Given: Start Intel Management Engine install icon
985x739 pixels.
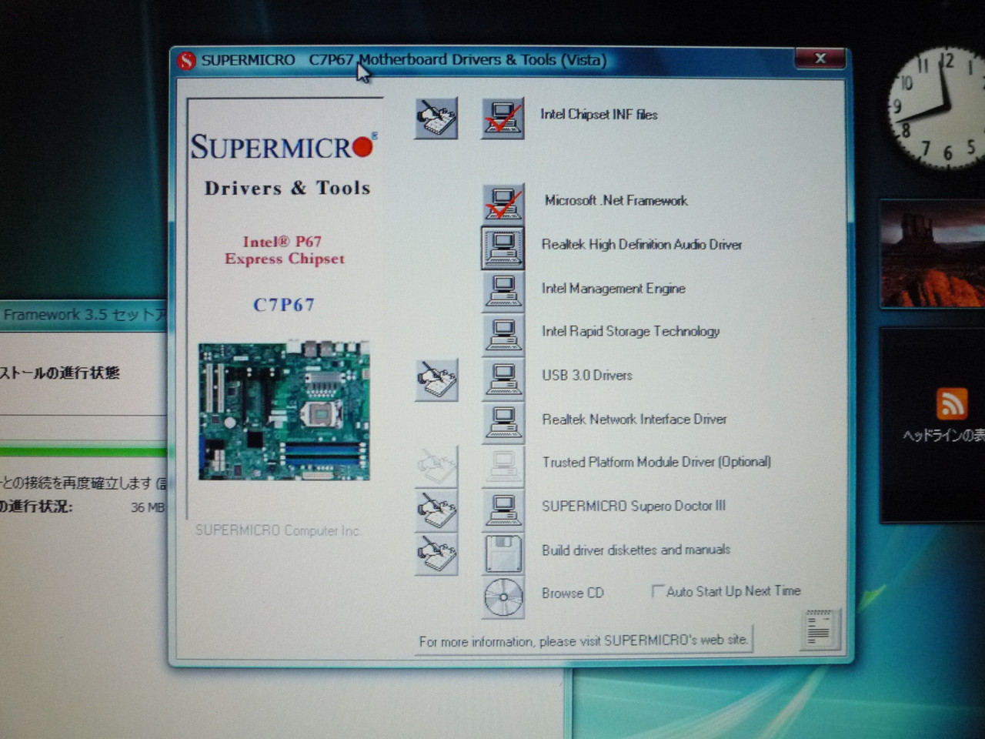Looking at the screenshot, I should pyautogui.click(x=503, y=291).
